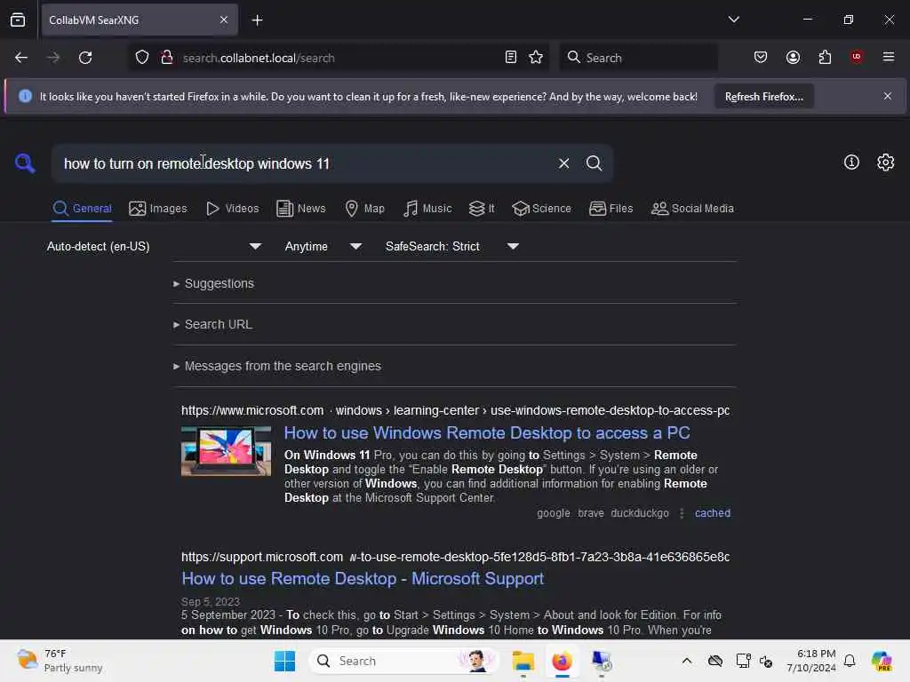Open SearXNG about info icon

[851, 163]
